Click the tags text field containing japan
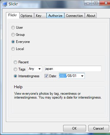Viewport: 110px width, 135px height. click(73, 69)
